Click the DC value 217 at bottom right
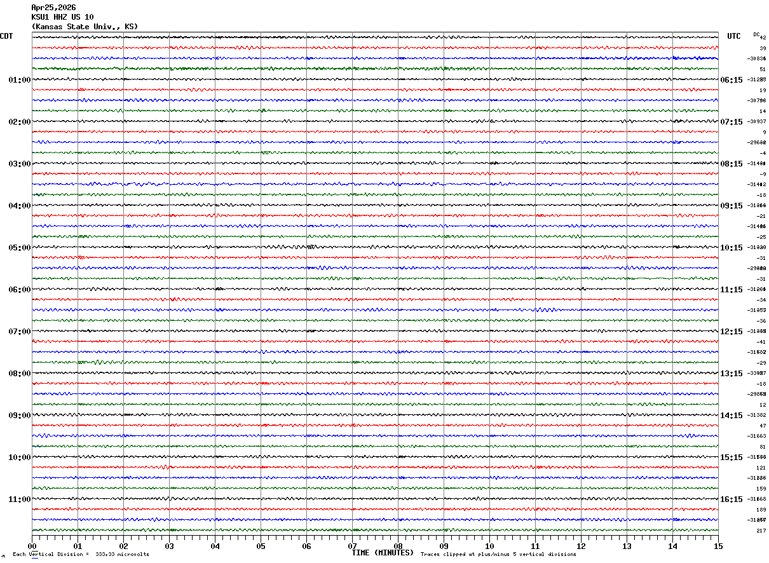This screenshot has width=769, height=563. (761, 531)
